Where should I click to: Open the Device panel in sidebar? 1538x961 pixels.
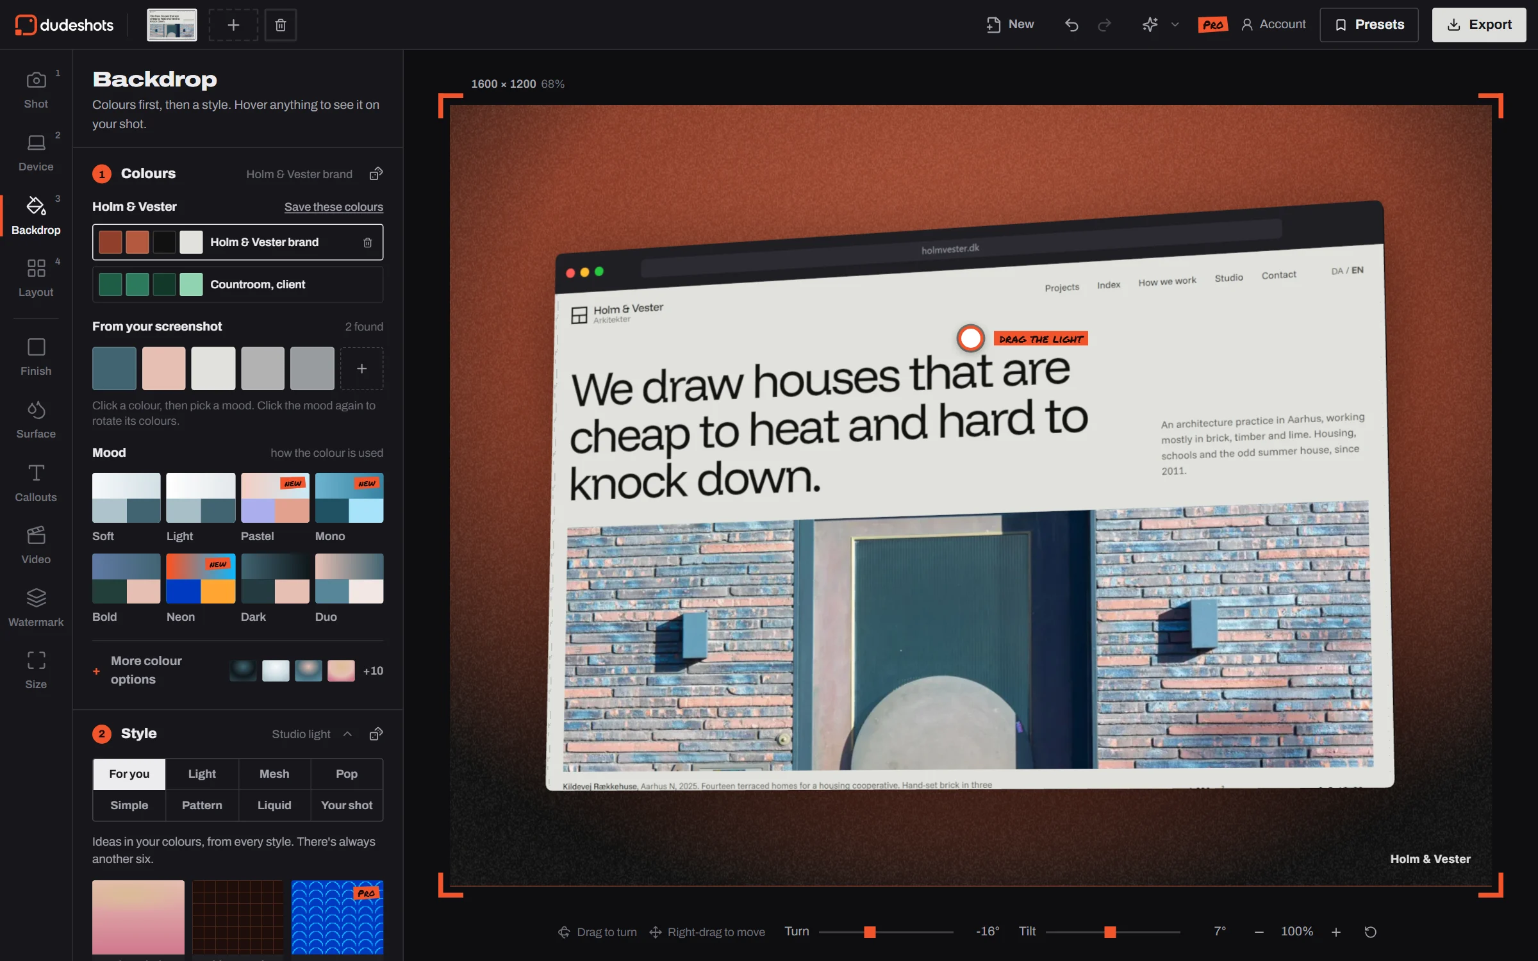(x=36, y=152)
